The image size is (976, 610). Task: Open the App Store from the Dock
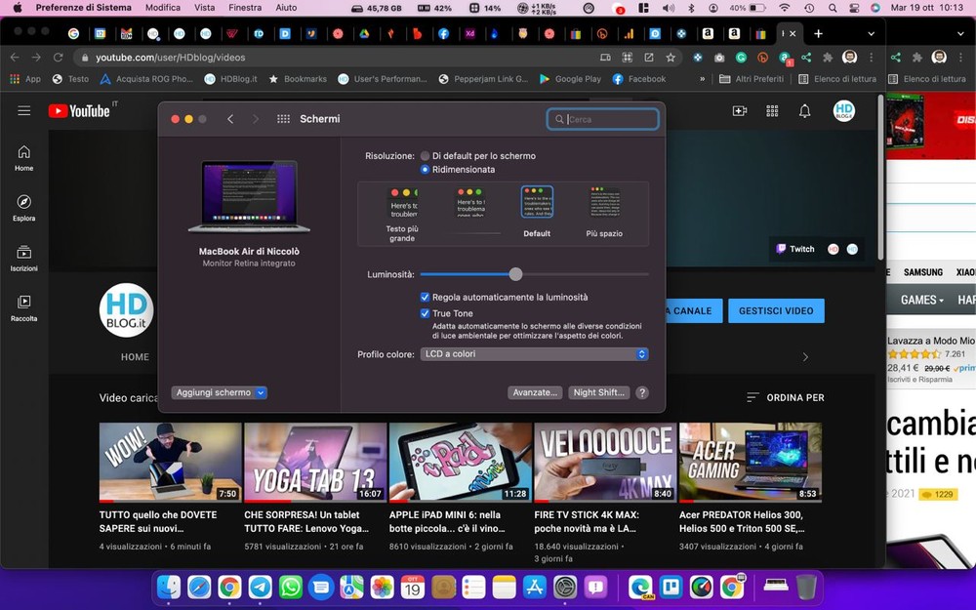pos(535,587)
